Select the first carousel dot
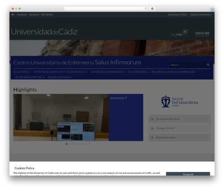Image resolution: width=224 pixels, height=189 pixels. (66, 144)
